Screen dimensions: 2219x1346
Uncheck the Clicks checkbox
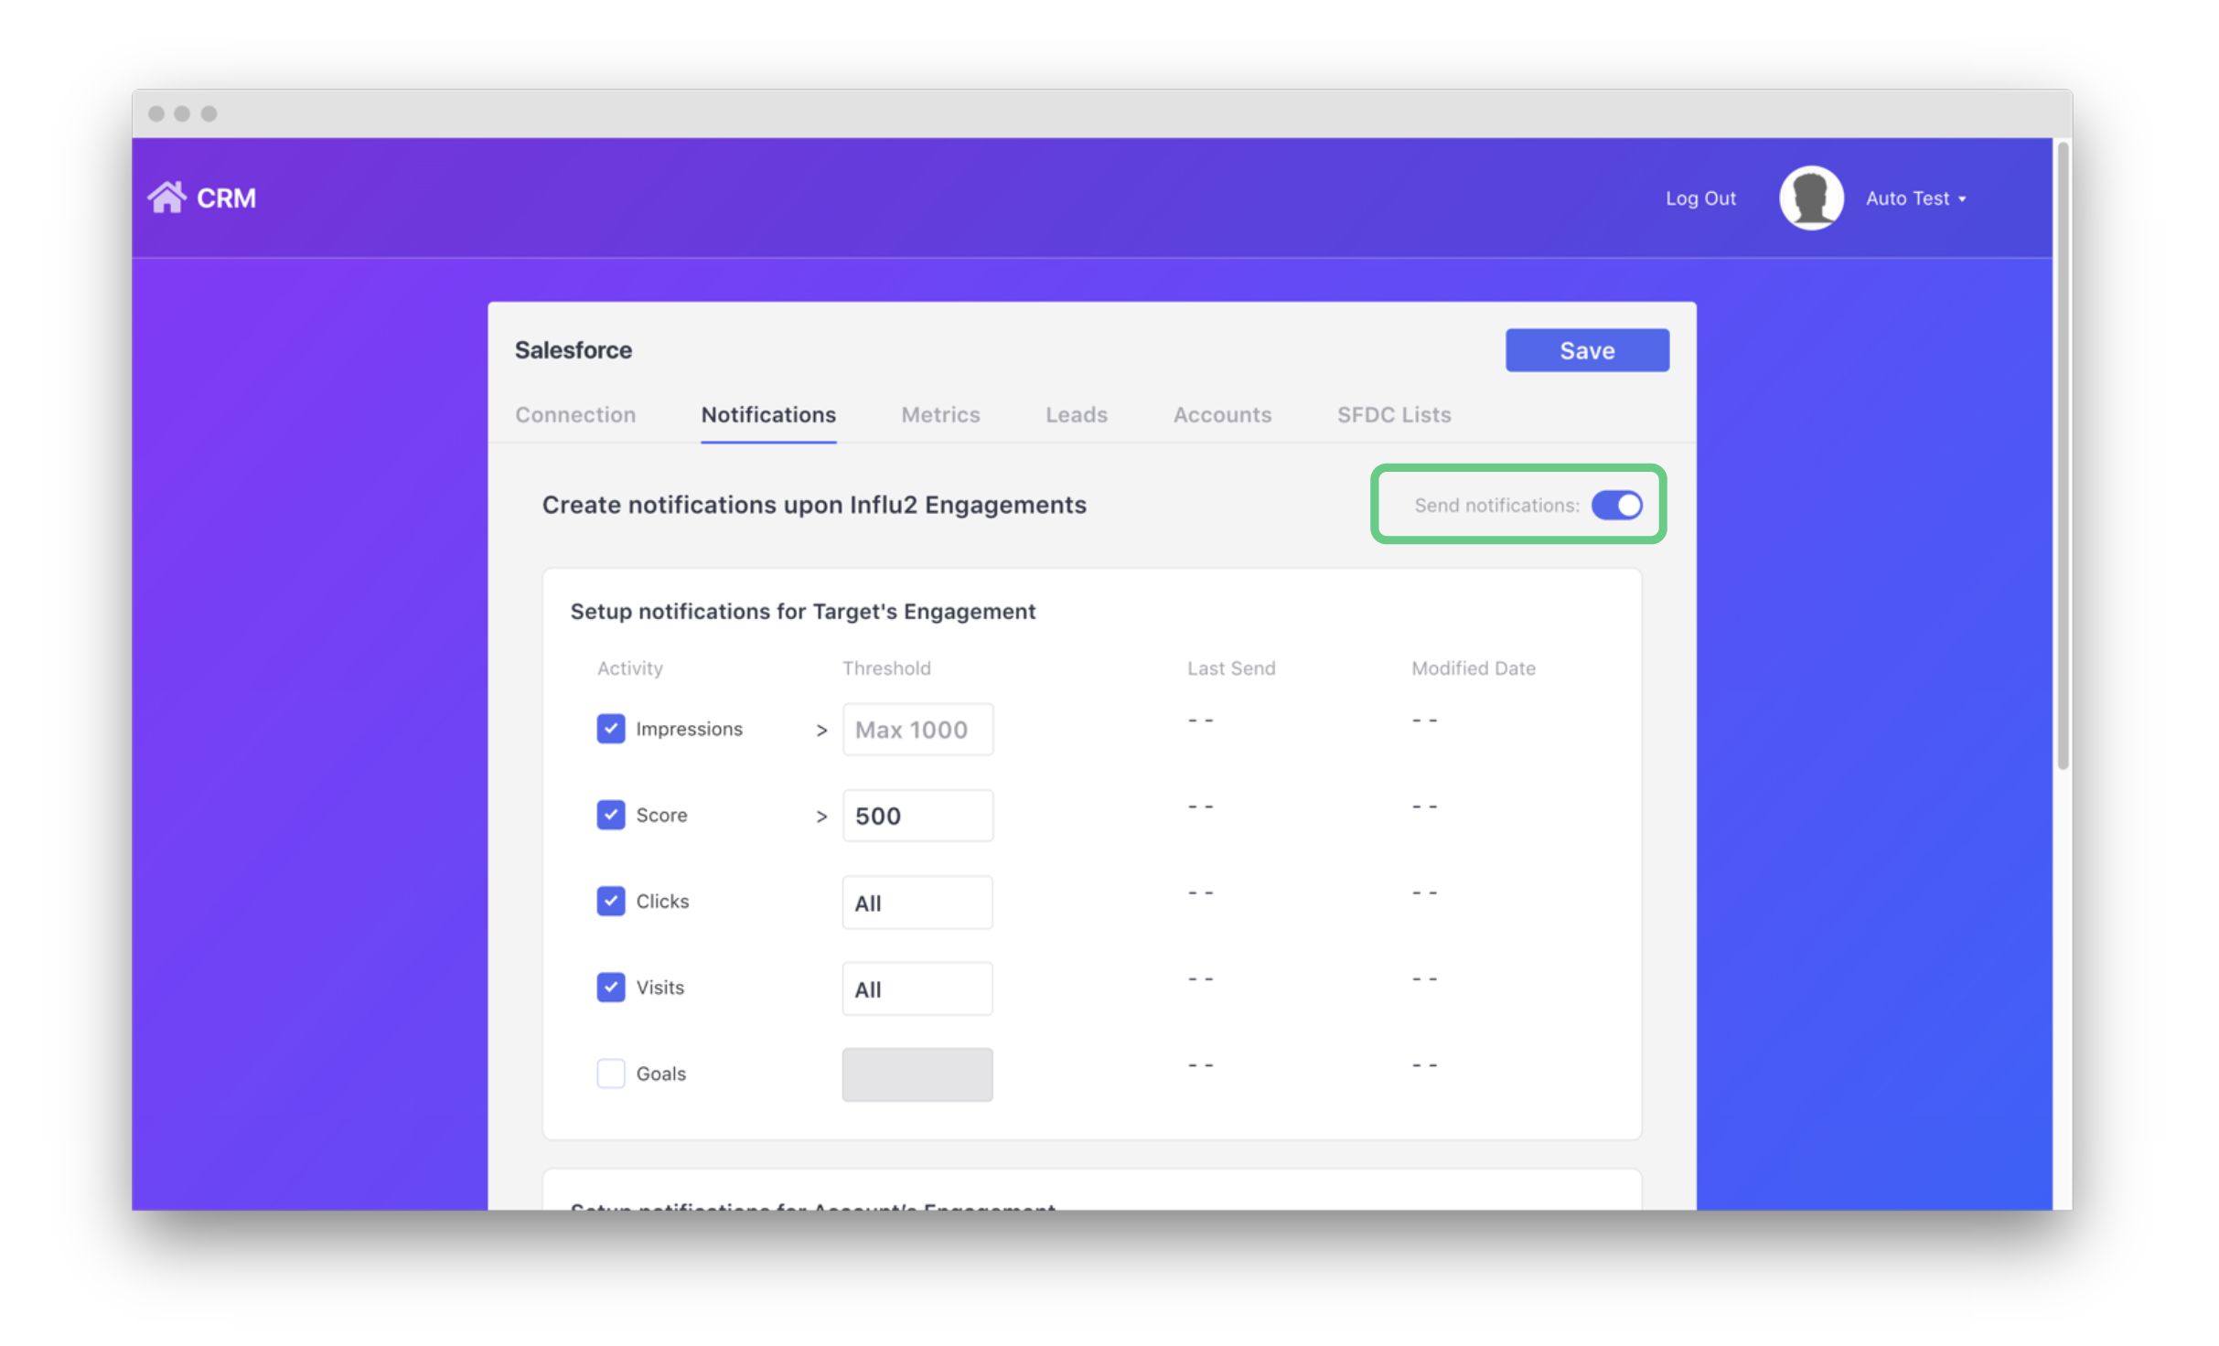click(610, 901)
